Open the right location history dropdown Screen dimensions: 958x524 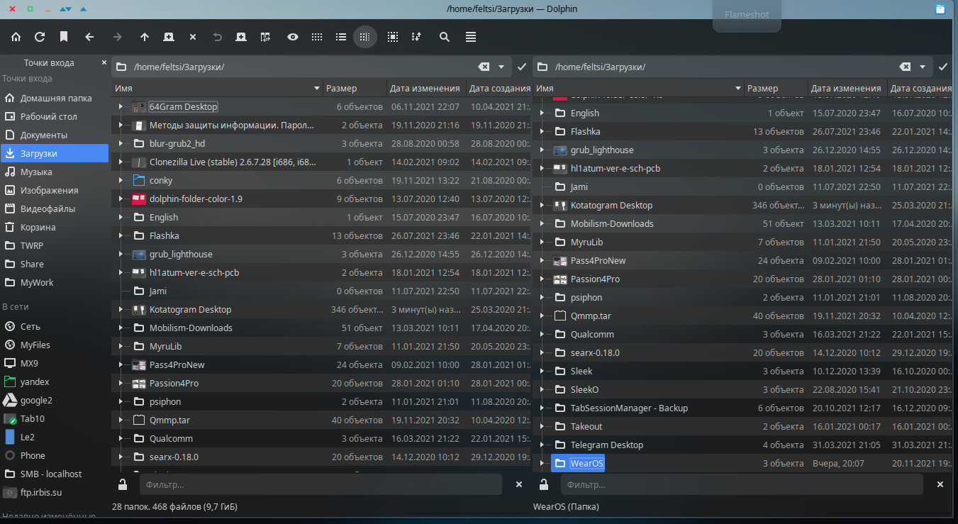pyautogui.click(x=923, y=67)
